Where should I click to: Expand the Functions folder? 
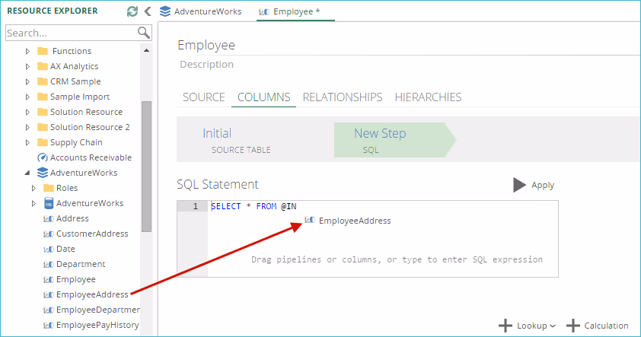tap(28, 51)
